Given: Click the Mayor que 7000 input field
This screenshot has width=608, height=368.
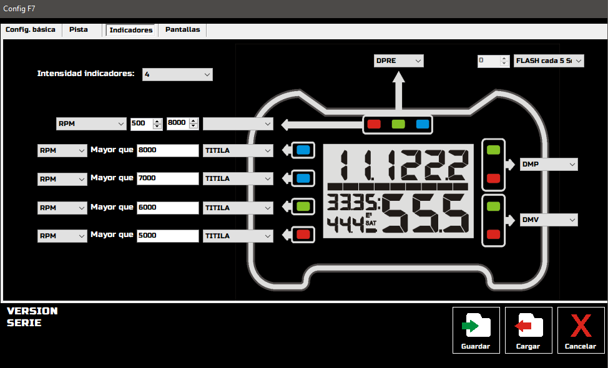Looking at the screenshot, I should [167, 178].
